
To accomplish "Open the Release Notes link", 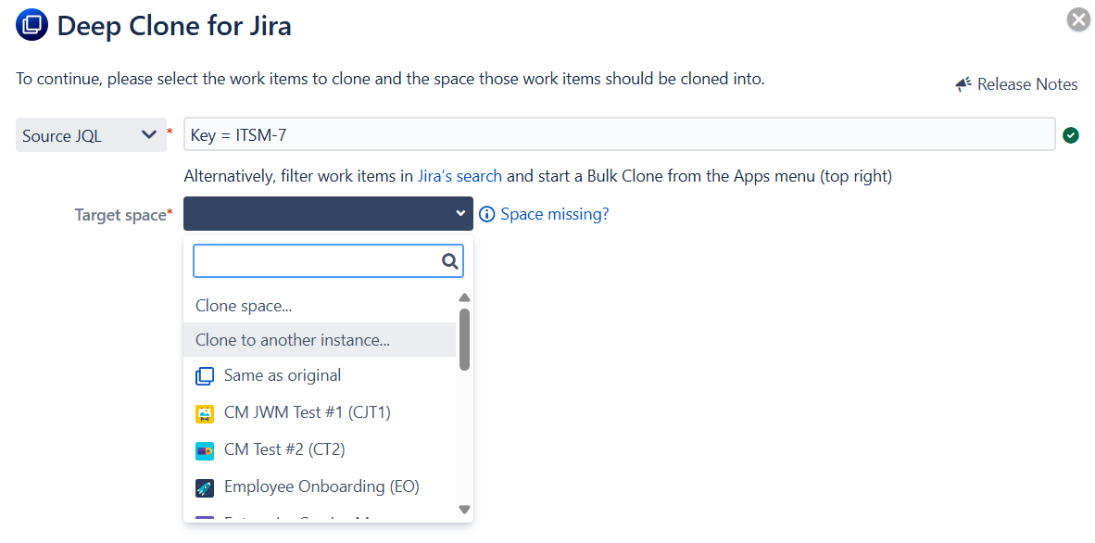I will click(1027, 84).
